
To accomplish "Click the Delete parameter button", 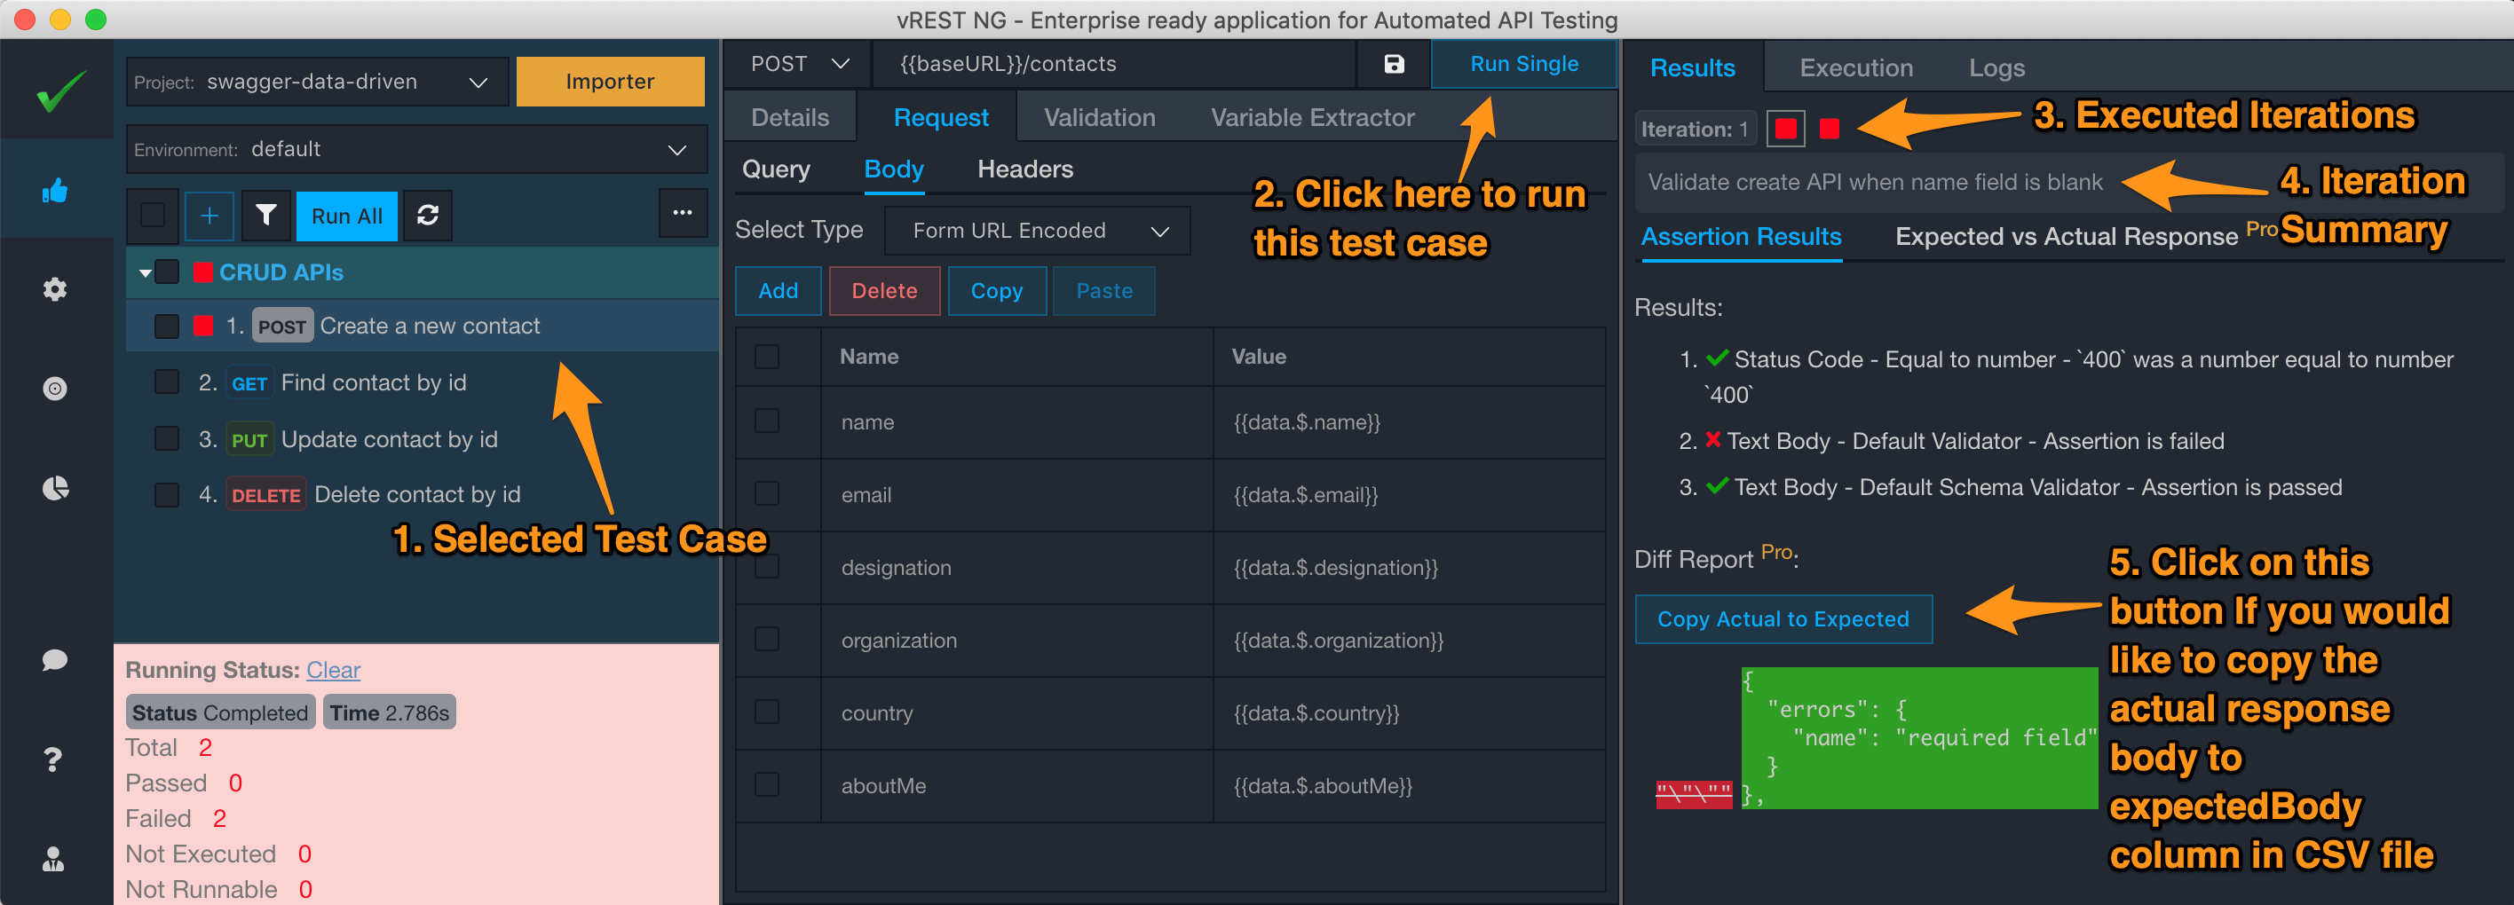I will coord(884,291).
